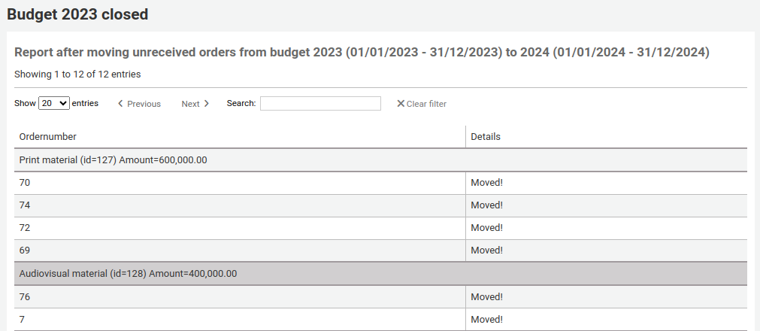Sort by the Details column header

tap(486, 137)
